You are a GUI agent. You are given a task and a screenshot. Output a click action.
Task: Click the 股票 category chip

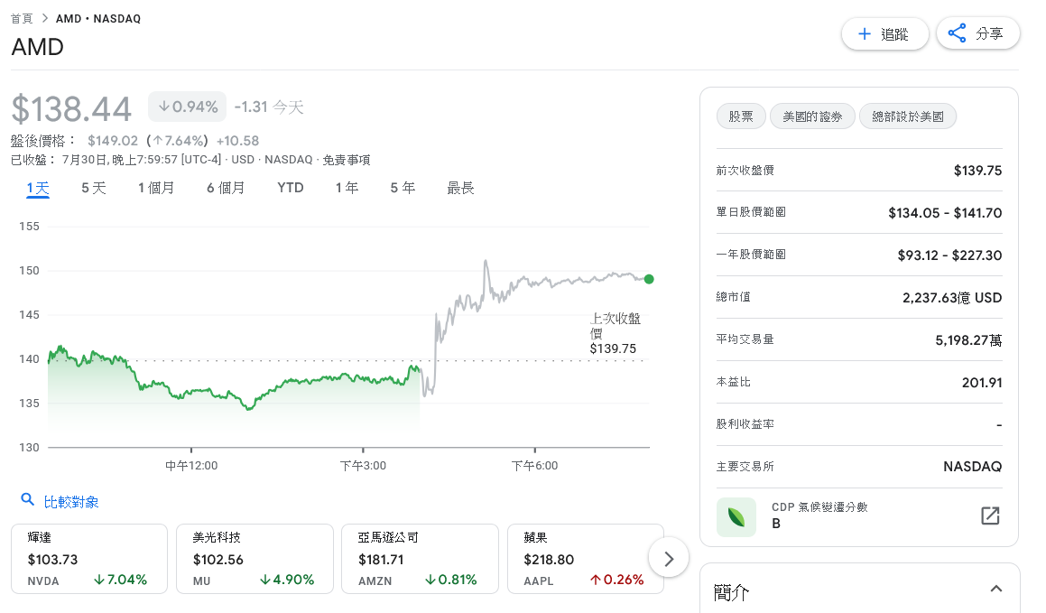(741, 116)
